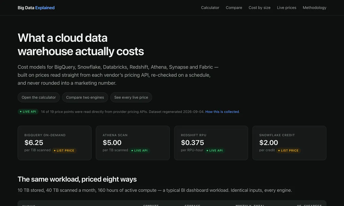
Task: Go to Calculator in the top navigation
Action: [x=210, y=8]
